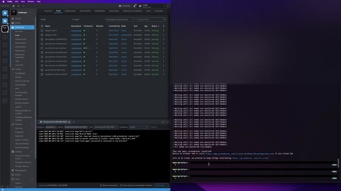341x191 pixels.
Task: Collapse the Workloads section chevron
Action: pos(32,28)
